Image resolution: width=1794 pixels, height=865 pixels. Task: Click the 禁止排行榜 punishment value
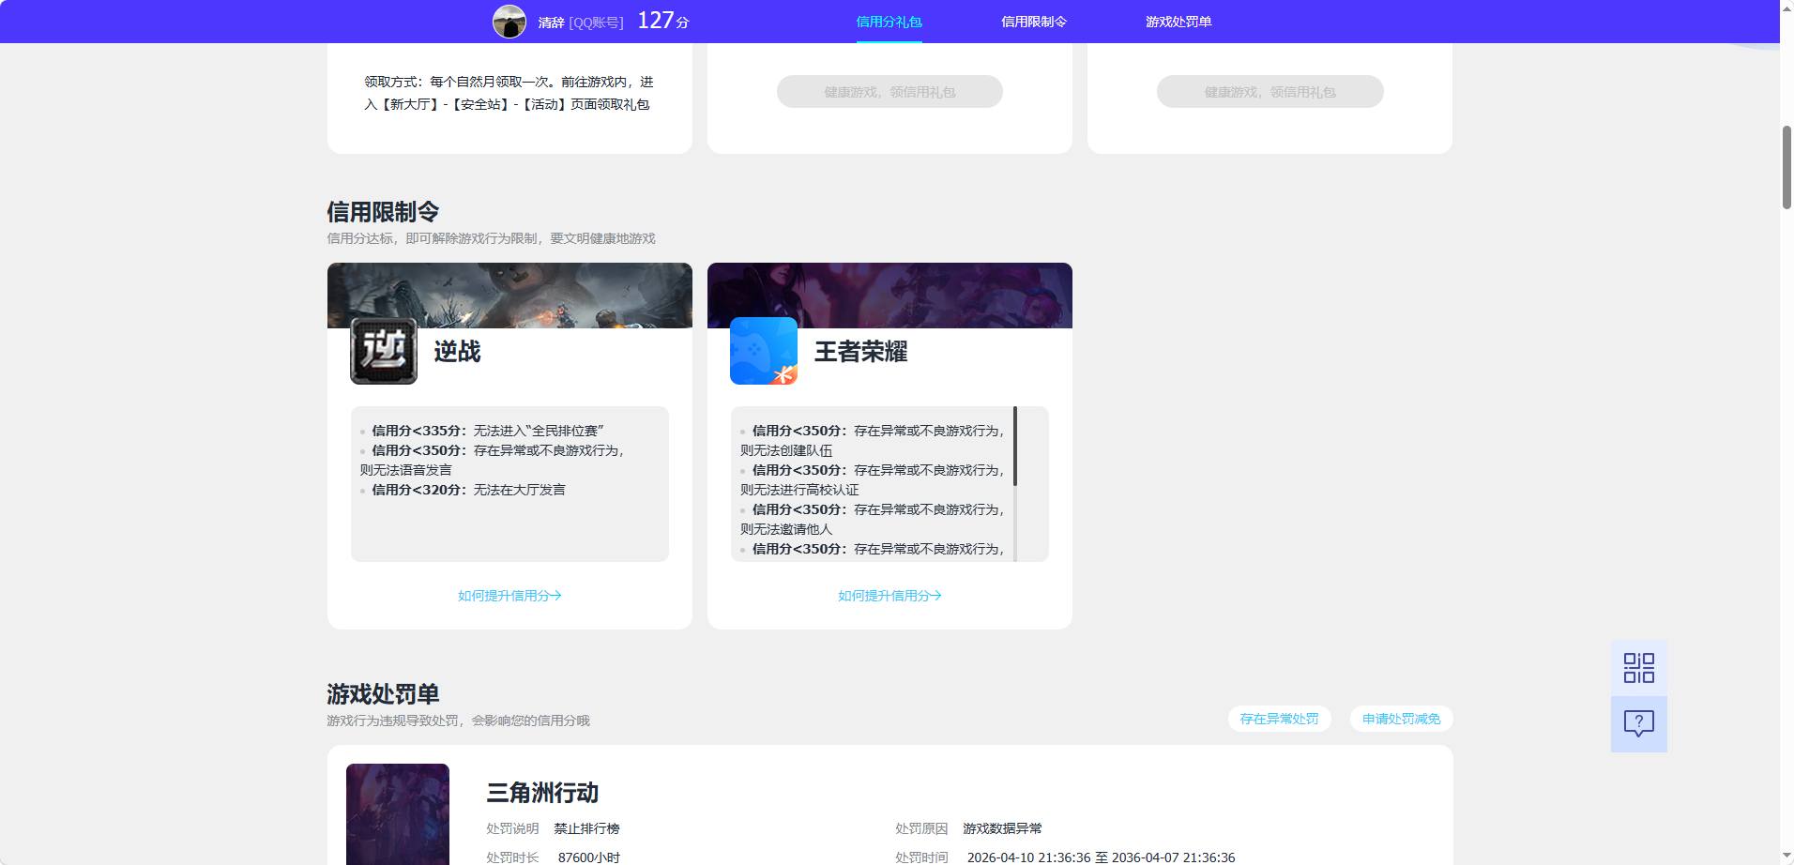[x=586, y=828]
